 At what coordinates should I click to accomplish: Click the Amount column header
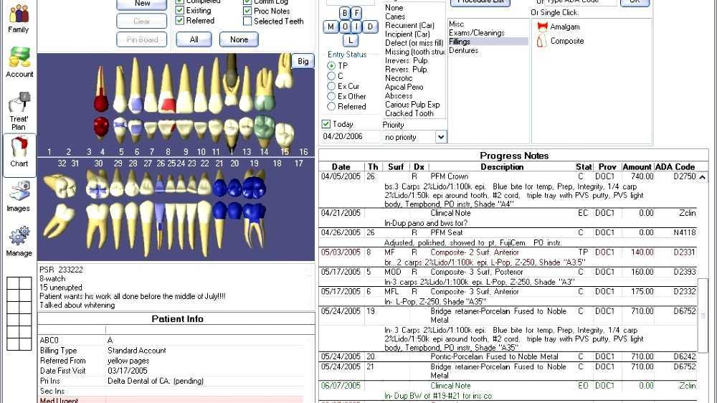pyautogui.click(x=637, y=167)
